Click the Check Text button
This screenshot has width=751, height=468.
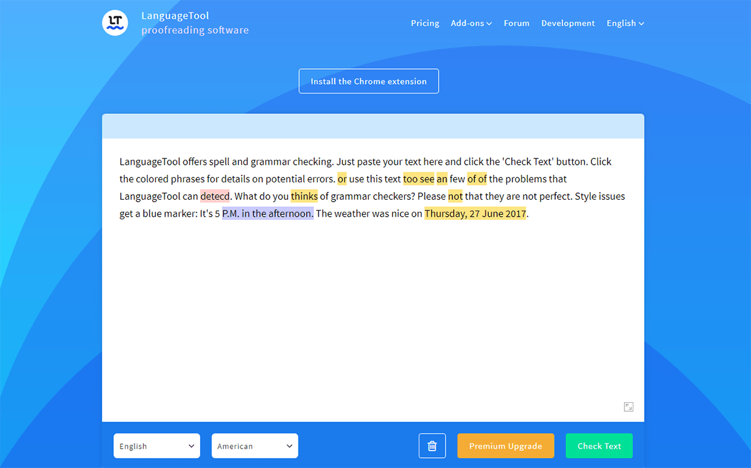[599, 446]
